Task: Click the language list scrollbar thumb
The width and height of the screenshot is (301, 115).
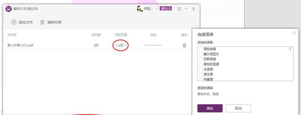Action: pyautogui.click(x=290, y=49)
